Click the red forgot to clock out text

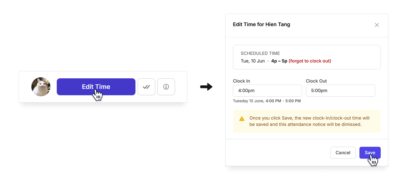(x=310, y=61)
